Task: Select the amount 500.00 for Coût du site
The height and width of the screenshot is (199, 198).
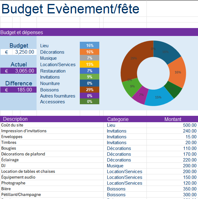Action: (x=172, y=125)
